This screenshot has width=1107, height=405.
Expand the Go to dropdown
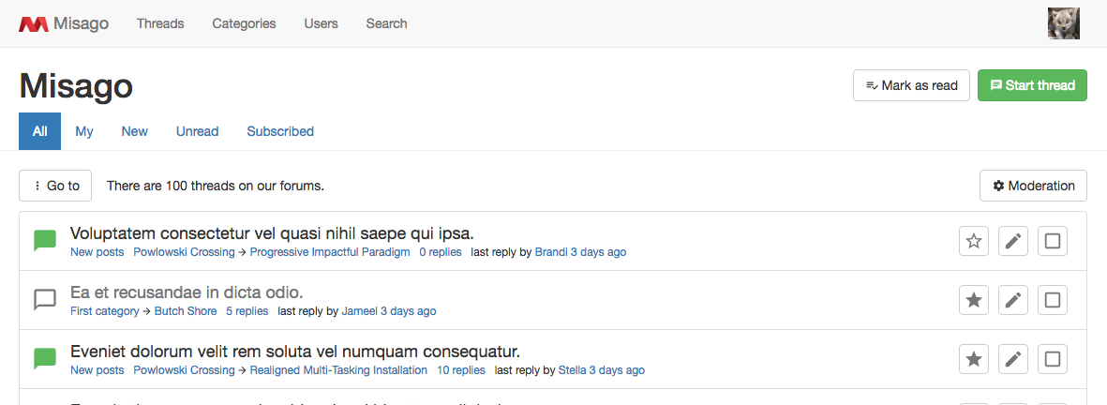[55, 186]
